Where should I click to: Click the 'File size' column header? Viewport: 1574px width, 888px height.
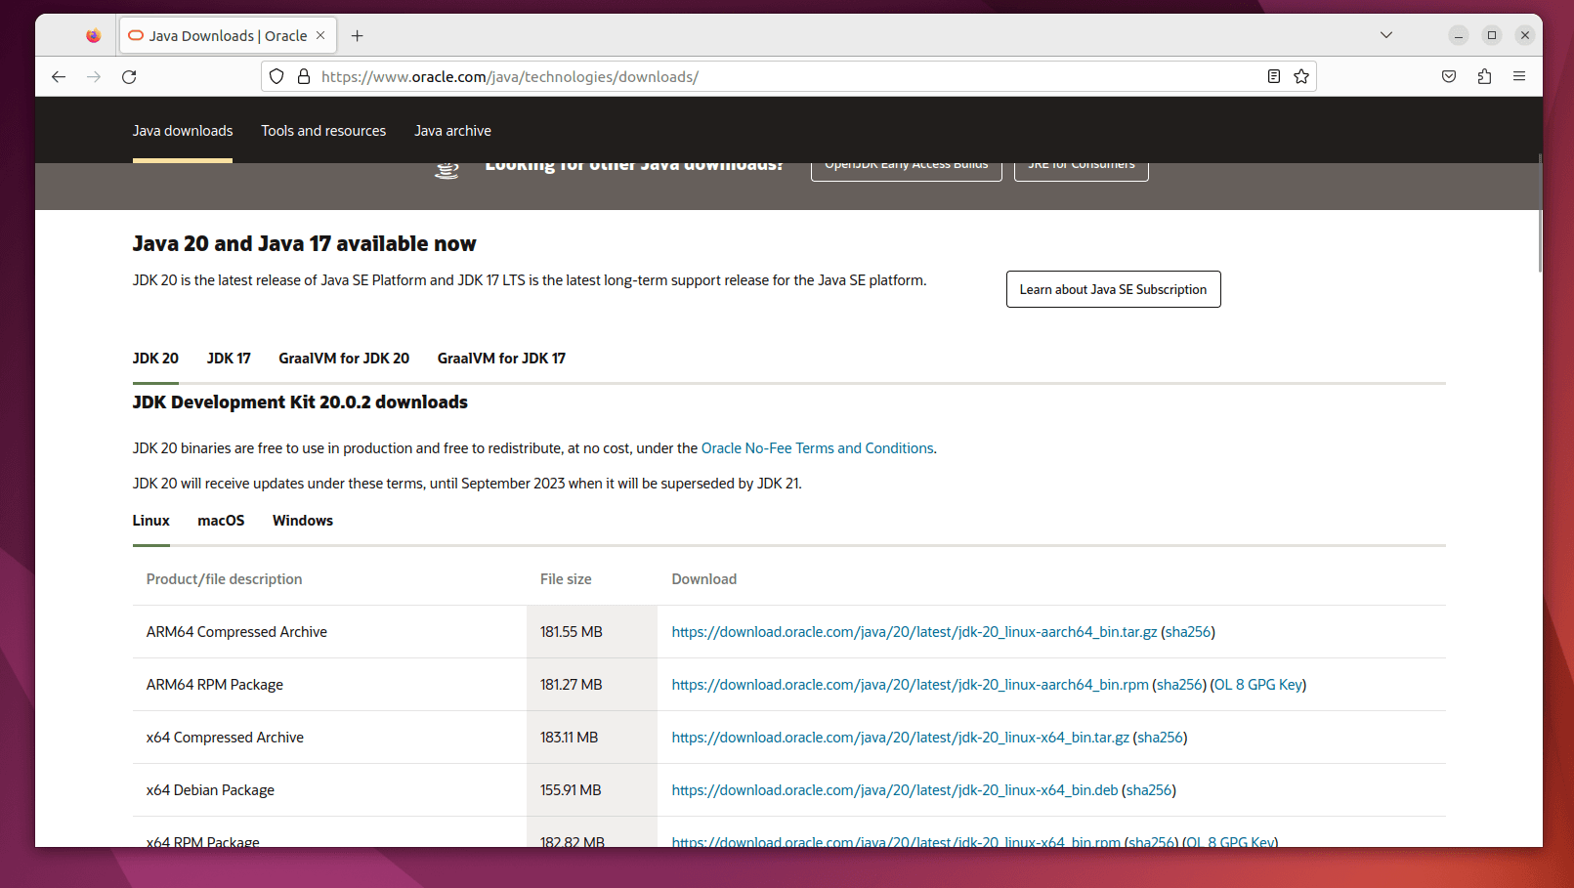pos(566,579)
